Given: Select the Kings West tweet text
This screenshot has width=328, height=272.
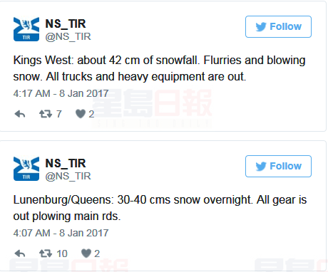Looking at the screenshot, I should click(159, 68).
